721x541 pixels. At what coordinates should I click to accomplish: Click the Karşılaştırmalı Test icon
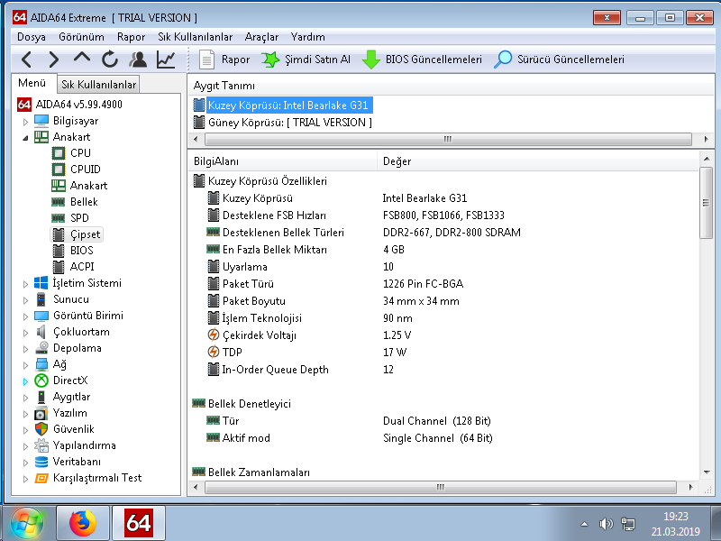41,479
